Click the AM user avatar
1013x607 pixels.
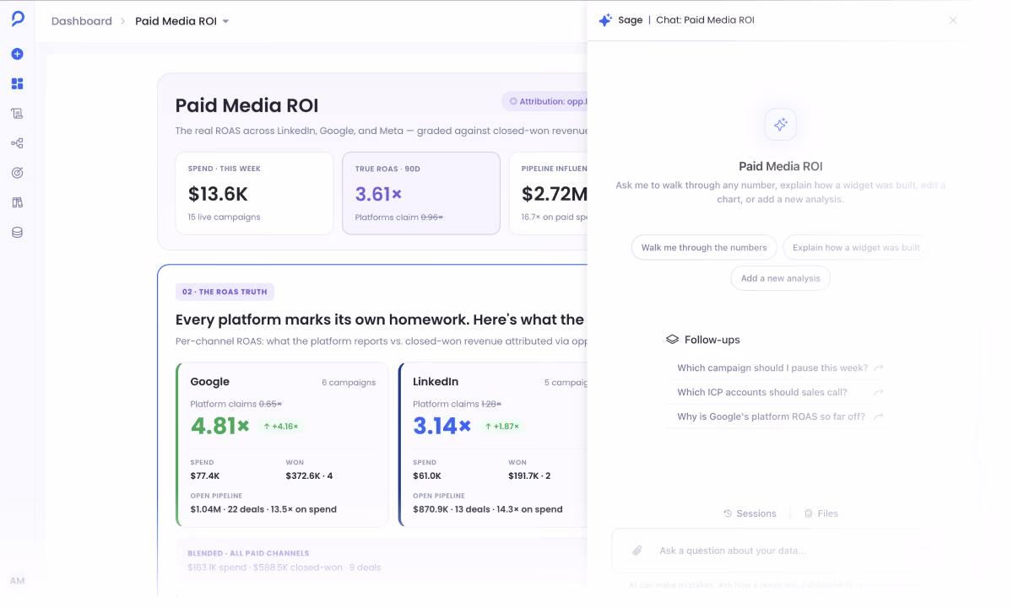pos(17,581)
